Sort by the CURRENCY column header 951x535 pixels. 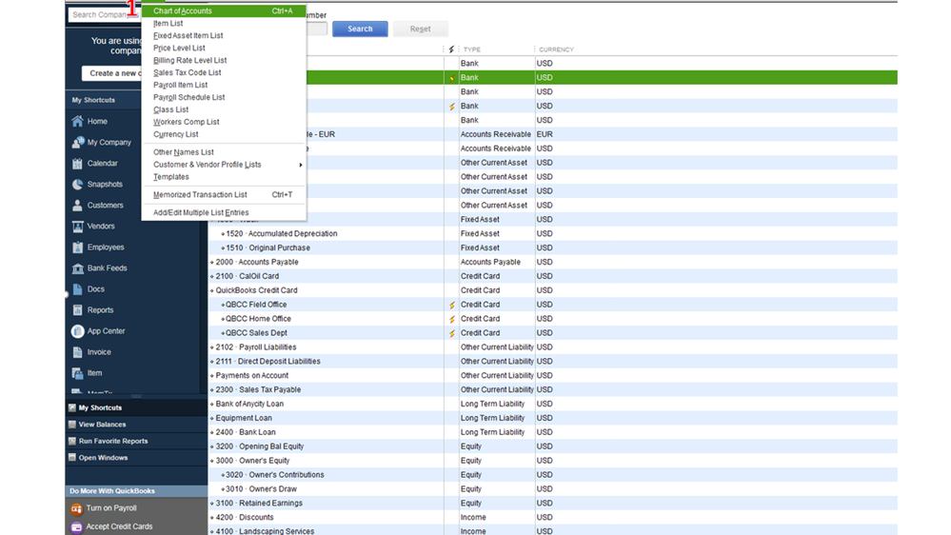coord(556,50)
